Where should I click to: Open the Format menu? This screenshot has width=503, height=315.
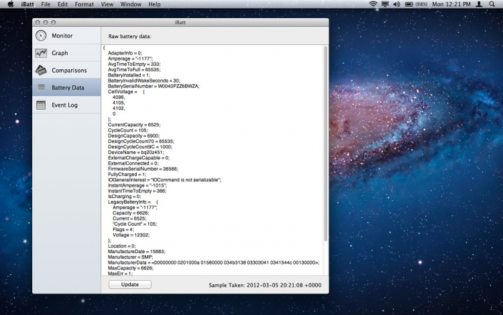coord(85,4)
